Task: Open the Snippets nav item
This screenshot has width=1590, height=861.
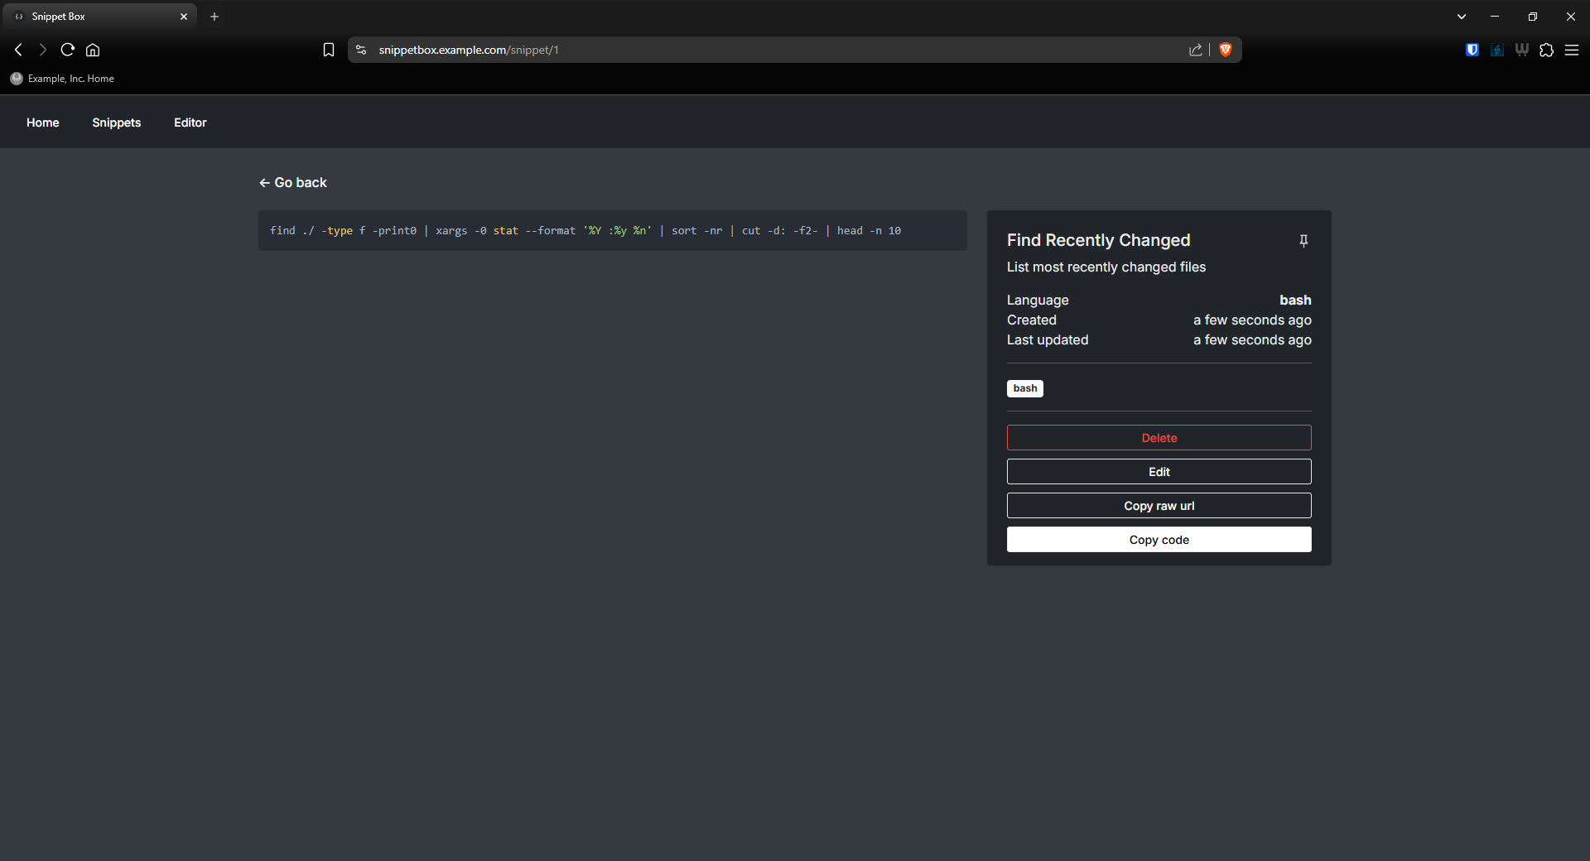Action: [x=116, y=123]
